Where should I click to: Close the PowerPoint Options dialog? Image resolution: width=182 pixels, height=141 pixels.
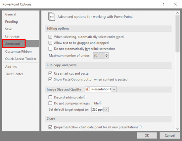pos(175,4)
